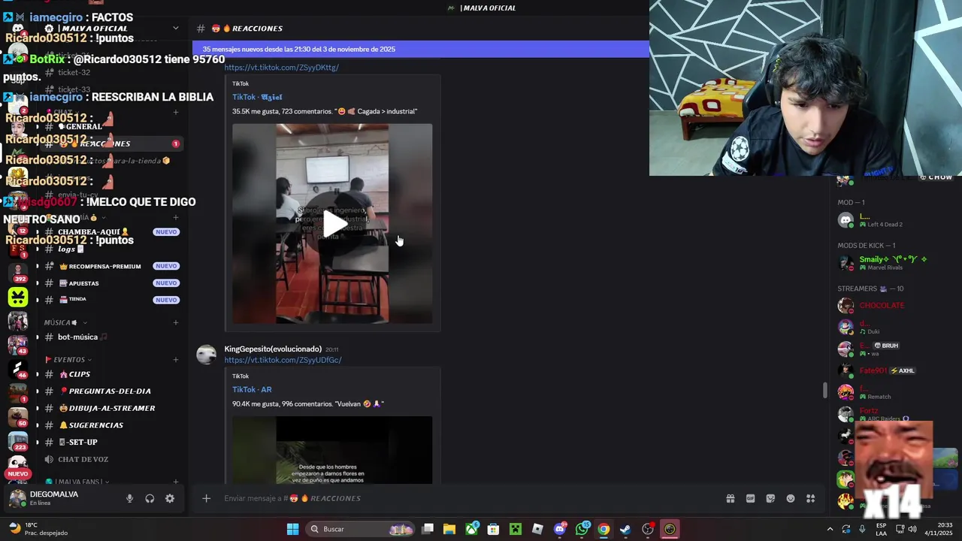Open link vt.tiktok.com/ZSyyDKttg/
Viewport: 962px width, 541px height.
(x=281, y=68)
